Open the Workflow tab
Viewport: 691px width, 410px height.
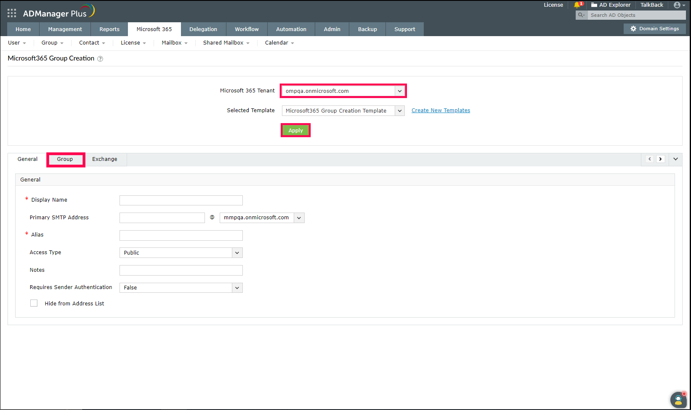click(247, 29)
